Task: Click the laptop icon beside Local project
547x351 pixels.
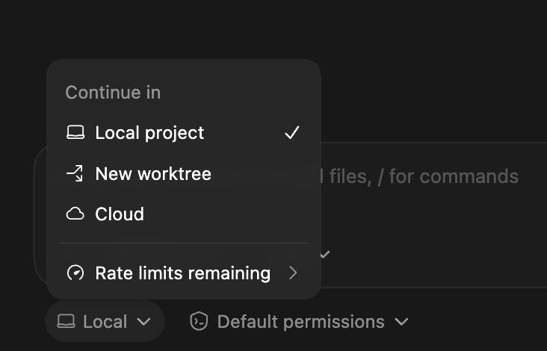Action: [x=75, y=132]
